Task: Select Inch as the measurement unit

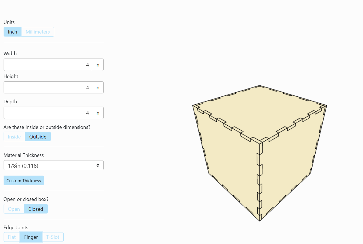Action: 12,32
